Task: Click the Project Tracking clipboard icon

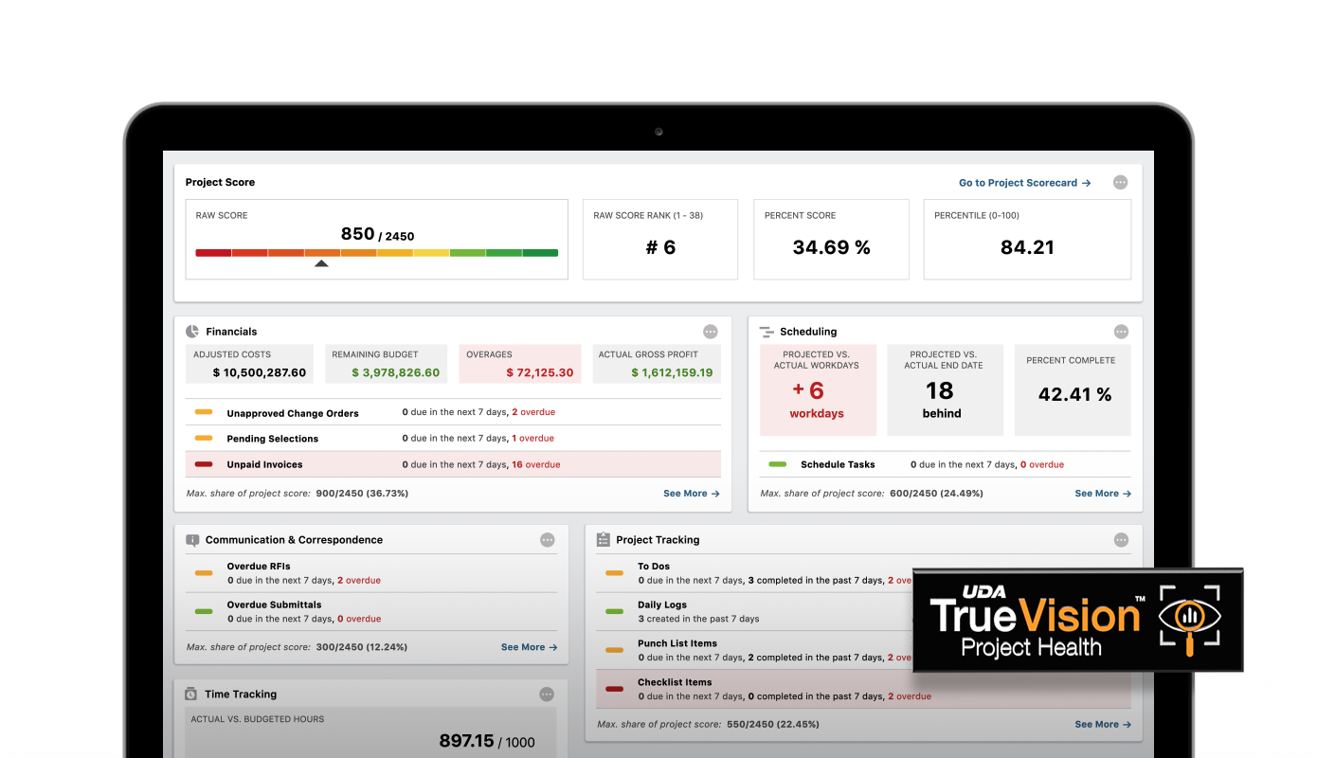Action: tap(604, 540)
